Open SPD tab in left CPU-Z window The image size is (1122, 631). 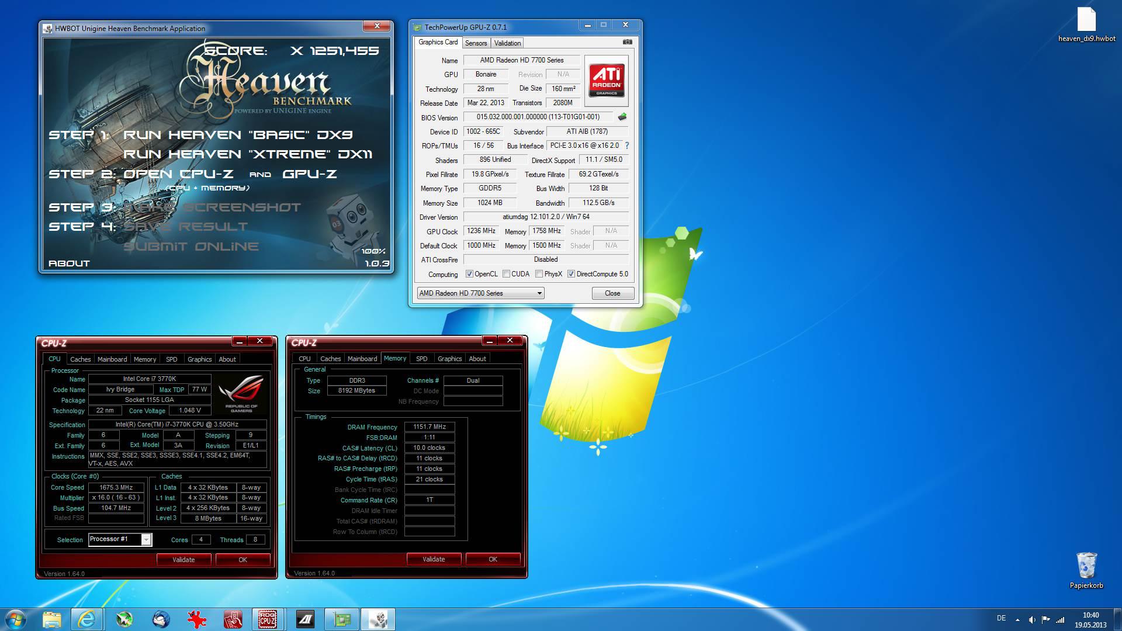point(171,359)
